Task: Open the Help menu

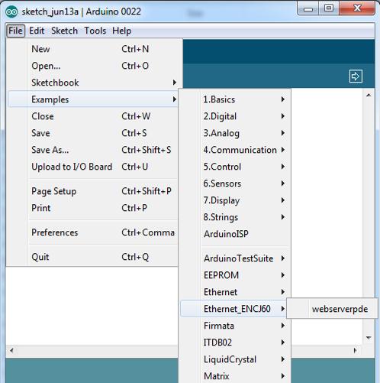Action: (121, 31)
